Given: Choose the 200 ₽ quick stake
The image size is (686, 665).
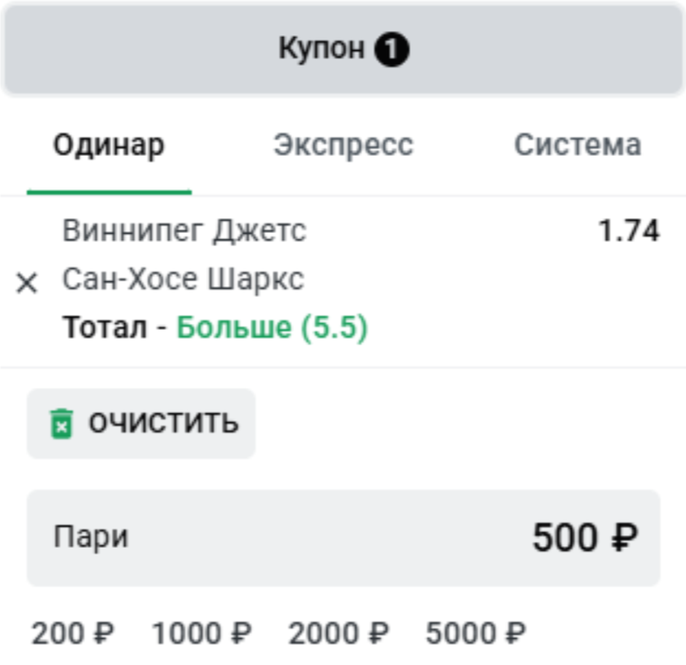Looking at the screenshot, I should click(x=73, y=634).
